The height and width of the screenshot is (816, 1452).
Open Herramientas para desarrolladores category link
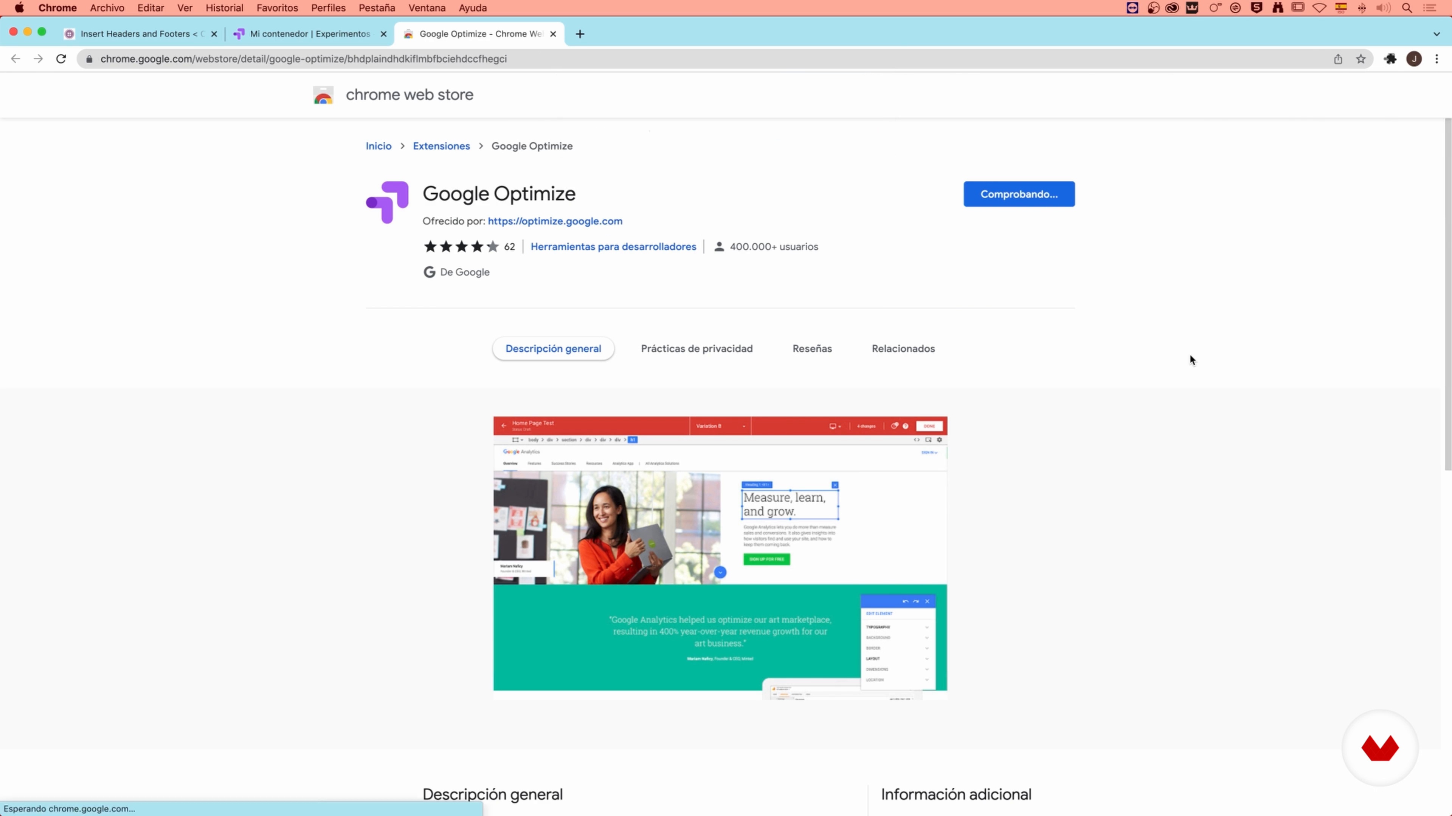point(613,247)
